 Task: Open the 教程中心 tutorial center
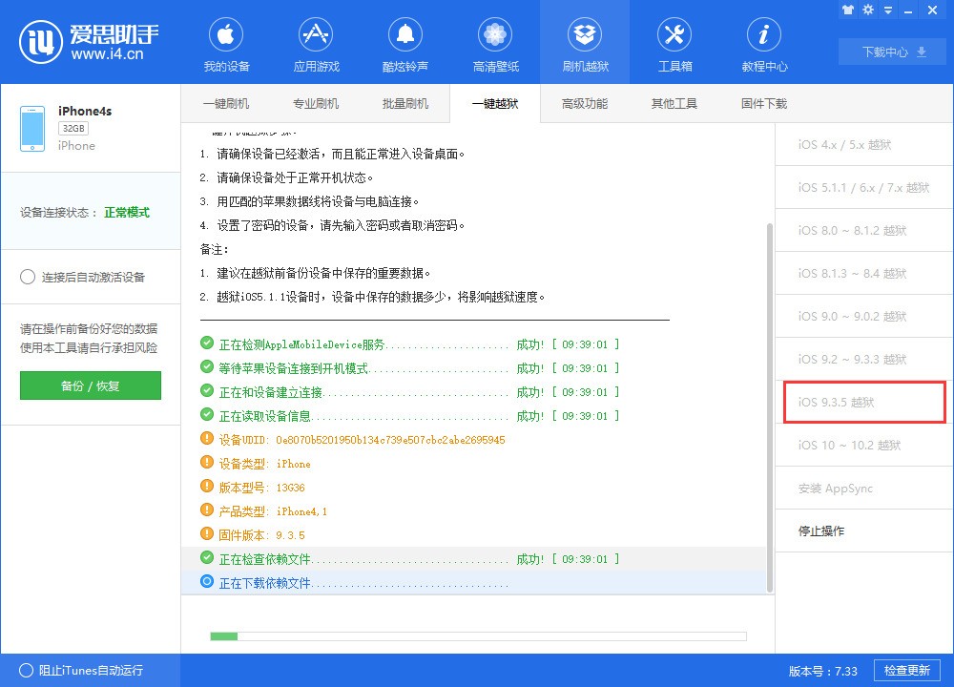point(763,42)
